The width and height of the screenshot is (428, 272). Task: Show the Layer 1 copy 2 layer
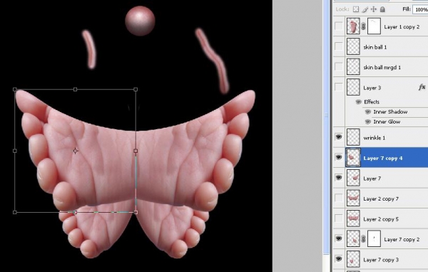338,26
